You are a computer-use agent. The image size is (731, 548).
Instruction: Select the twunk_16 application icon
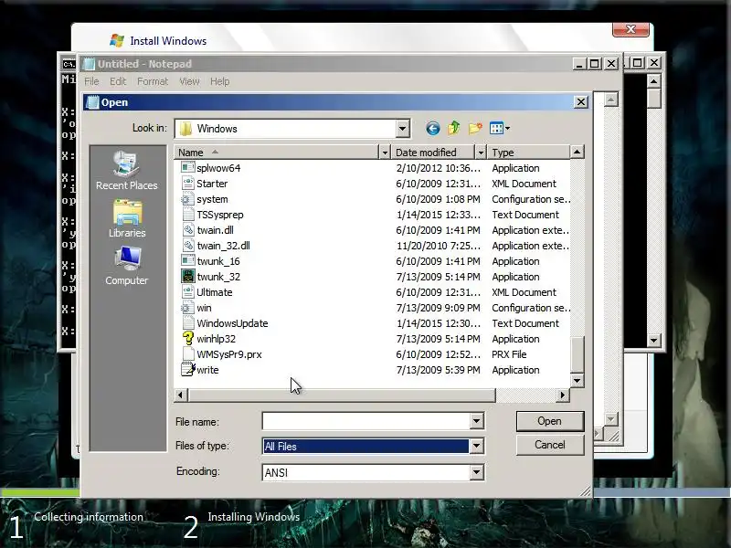point(188,261)
